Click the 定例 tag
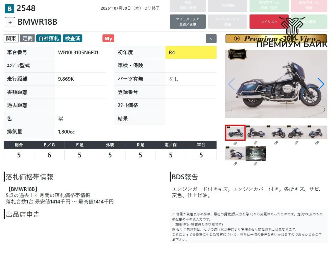Screen dimensions: 333x256 coord(27,39)
